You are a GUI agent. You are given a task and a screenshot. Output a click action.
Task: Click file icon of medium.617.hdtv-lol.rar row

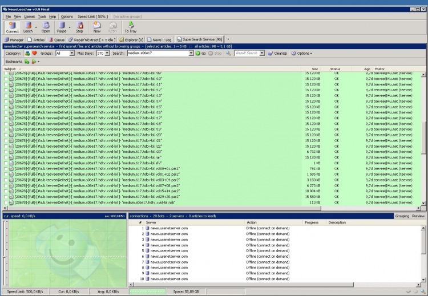click(x=11, y=157)
